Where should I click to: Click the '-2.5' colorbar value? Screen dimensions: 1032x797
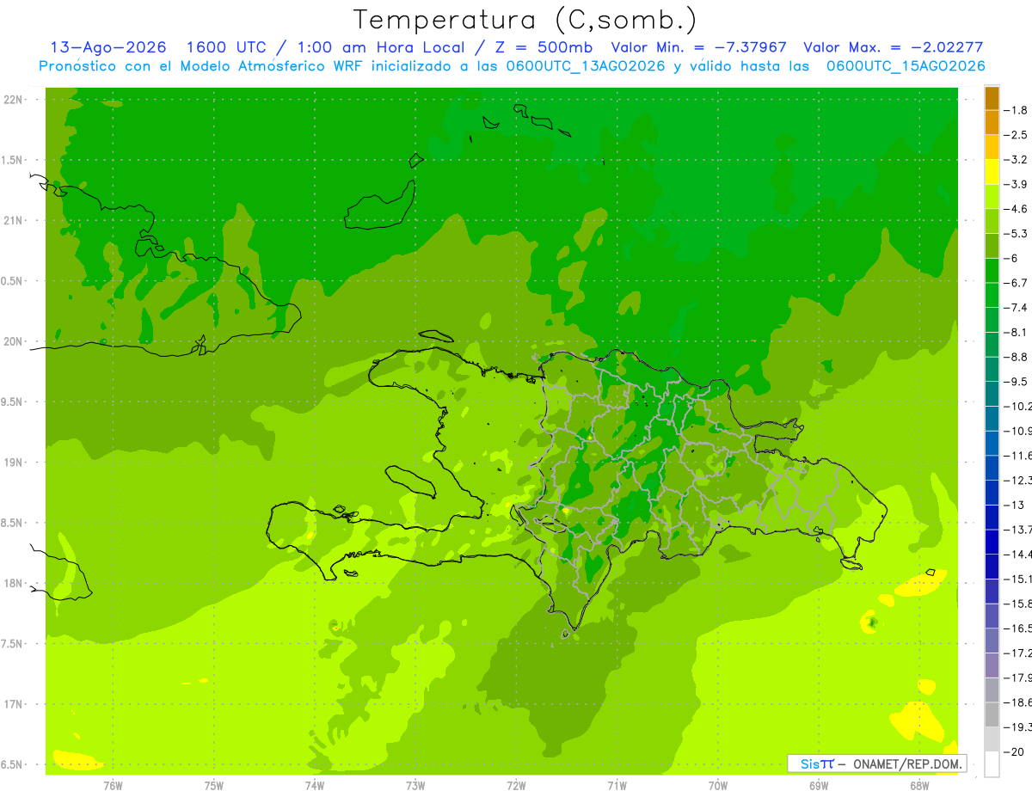coord(1017,135)
